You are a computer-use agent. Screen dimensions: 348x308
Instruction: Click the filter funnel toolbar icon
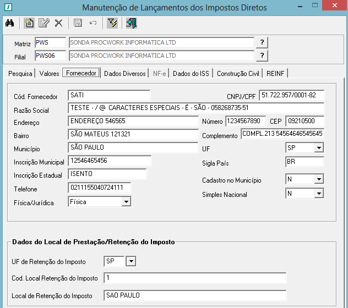[x=112, y=23]
